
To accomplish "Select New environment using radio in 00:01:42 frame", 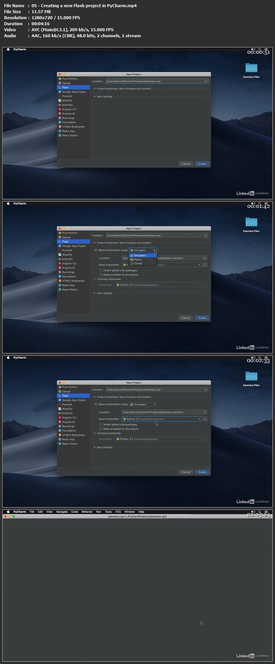I will (x=95, y=250).
